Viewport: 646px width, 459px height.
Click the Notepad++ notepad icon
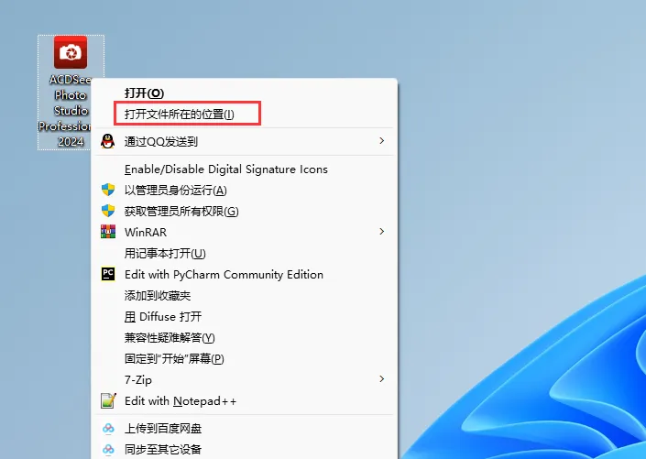[108, 400]
